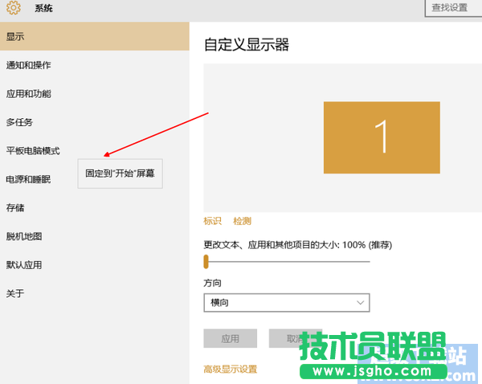Open 电源和睡眠 settings
Viewport: 482px width, 384px height.
tap(29, 179)
